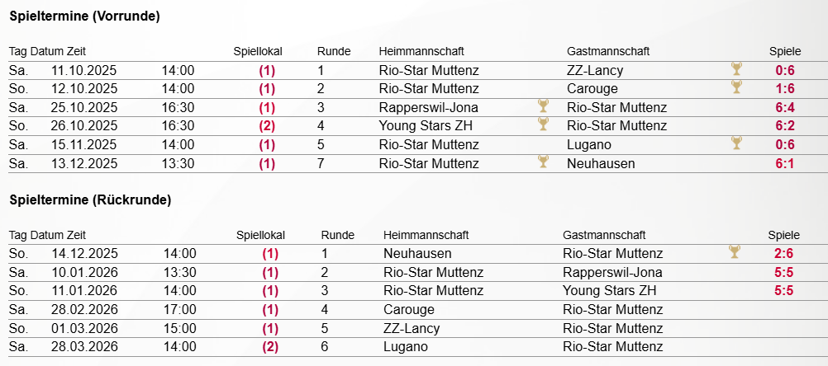Open the 5:5 score from 11.01.2026
The image size is (828, 366).
click(783, 291)
